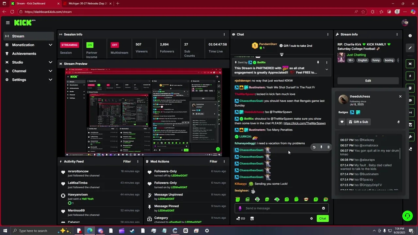Click the green Chat send button
The height and width of the screenshot is (235, 418).
[x=323, y=219]
